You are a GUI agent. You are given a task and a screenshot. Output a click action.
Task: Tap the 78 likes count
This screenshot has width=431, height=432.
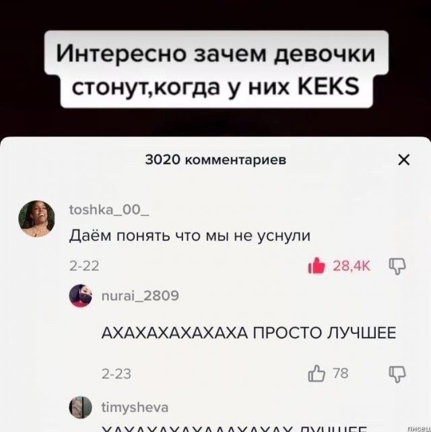coord(341,373)
